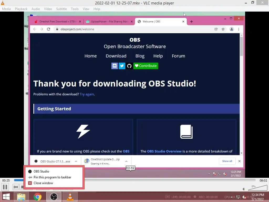Viewport: 269px width, 202px height.
Task: Click the padlock site info icon
Action: 57,29
